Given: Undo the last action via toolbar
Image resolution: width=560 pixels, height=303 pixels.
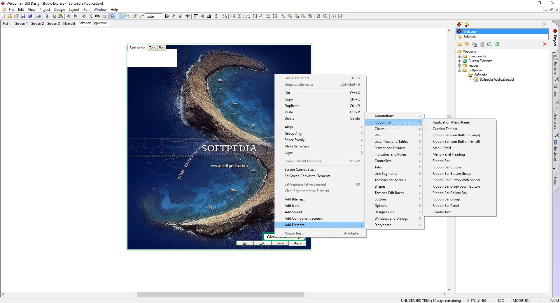Looking at the screenshot, I should pos(69,16).
